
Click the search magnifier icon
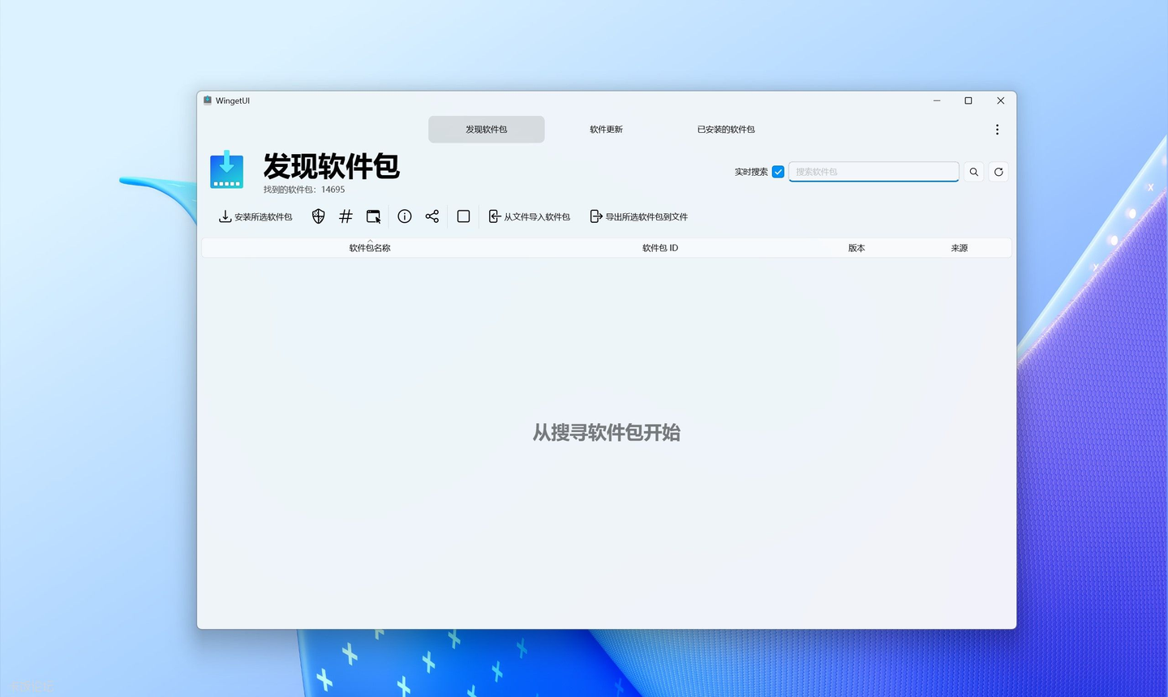coord(973,171)
